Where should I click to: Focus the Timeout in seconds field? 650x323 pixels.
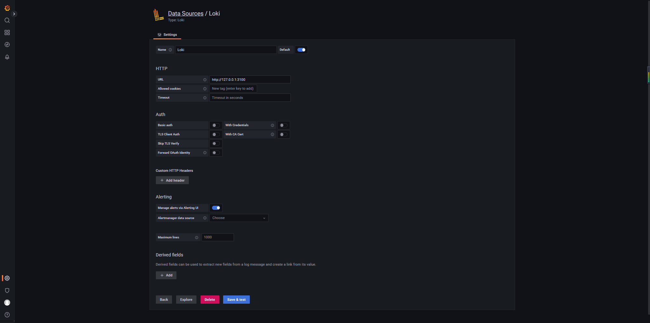(250, 98)
